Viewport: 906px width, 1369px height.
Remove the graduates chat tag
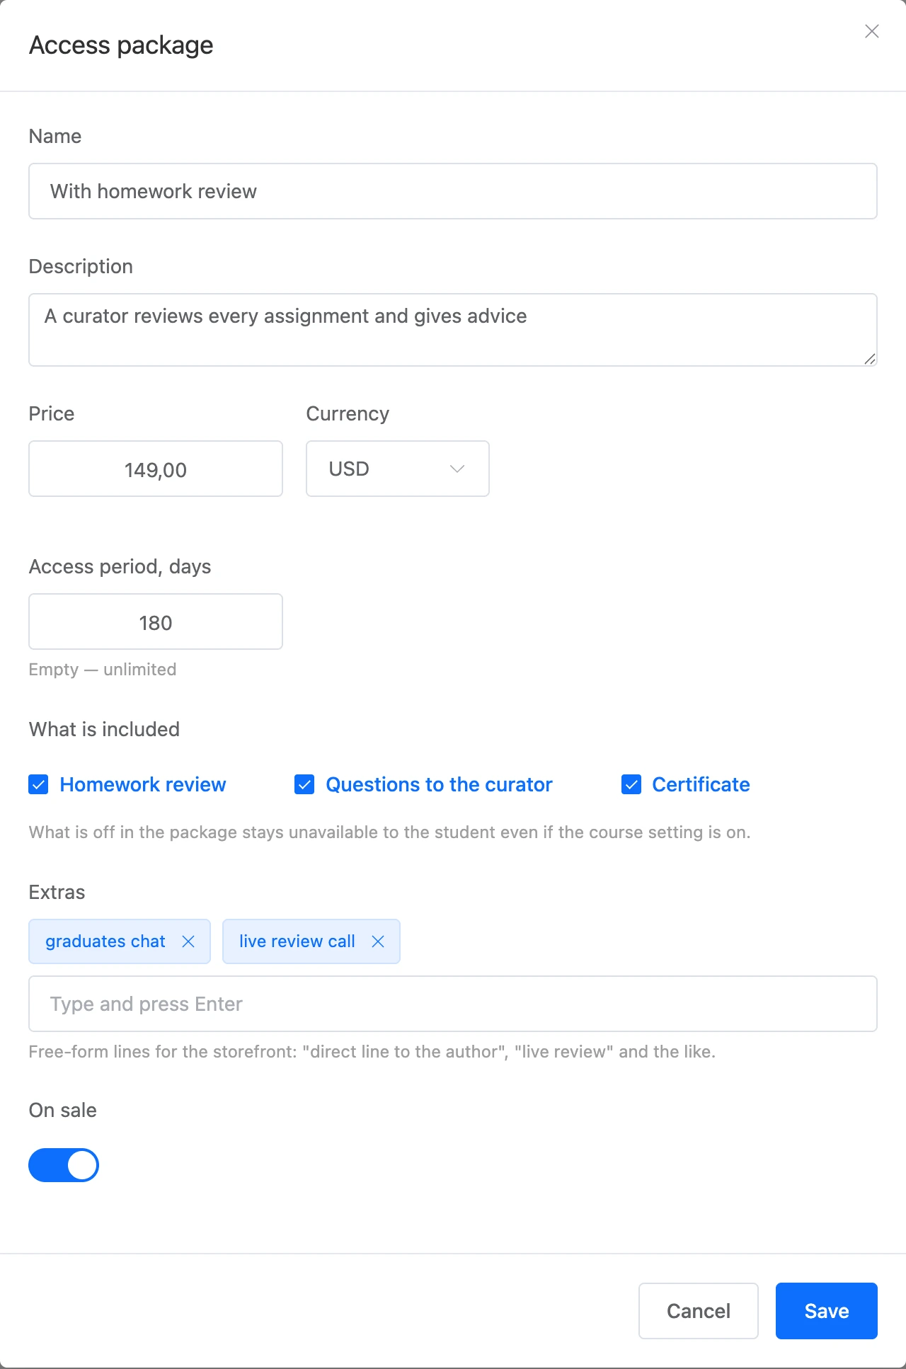click(188, 941)
